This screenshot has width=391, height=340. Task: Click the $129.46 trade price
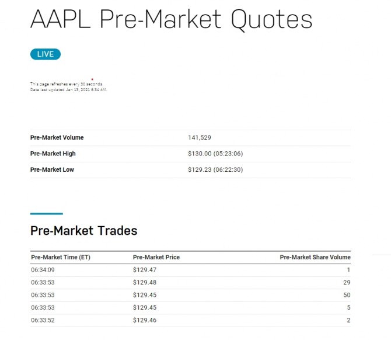click(x=145, y=321)
